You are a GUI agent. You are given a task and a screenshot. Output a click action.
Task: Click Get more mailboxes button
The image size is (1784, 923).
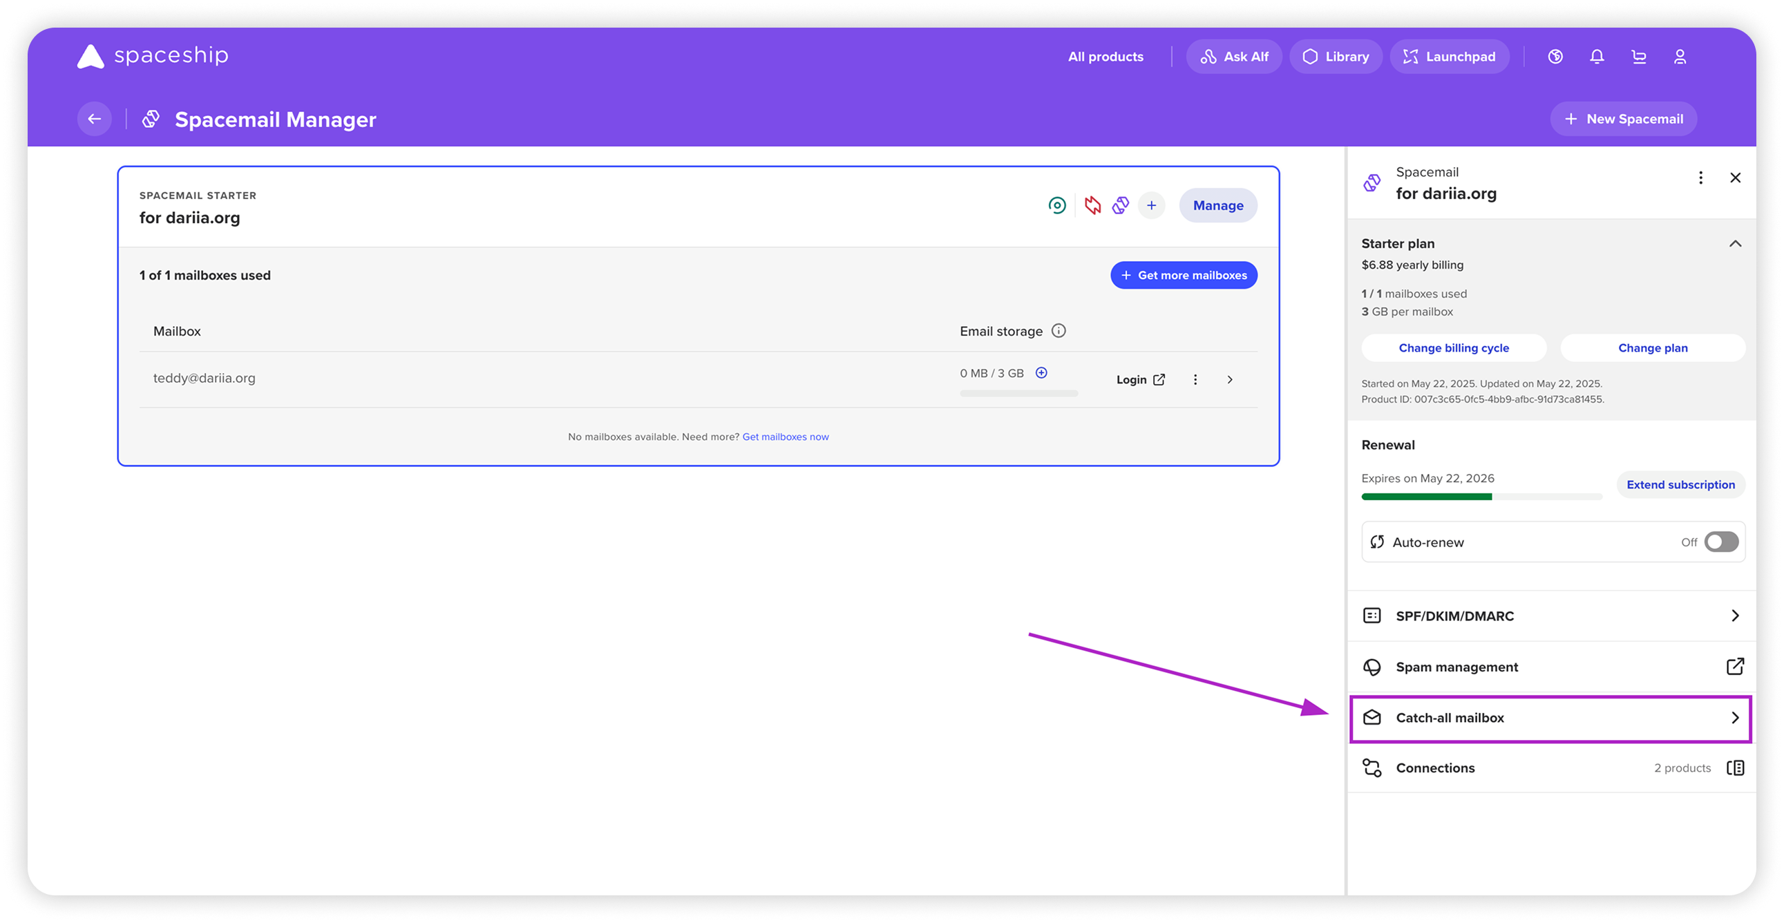point(1184,276)
